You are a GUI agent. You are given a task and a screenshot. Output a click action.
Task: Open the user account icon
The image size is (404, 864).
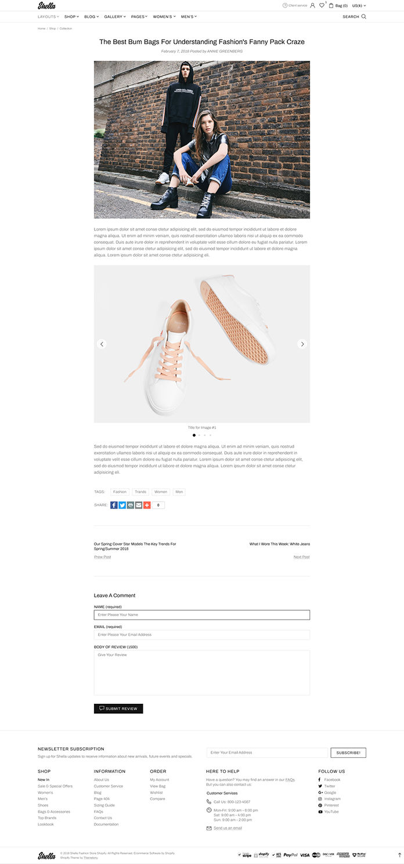[x=312, y=5]
